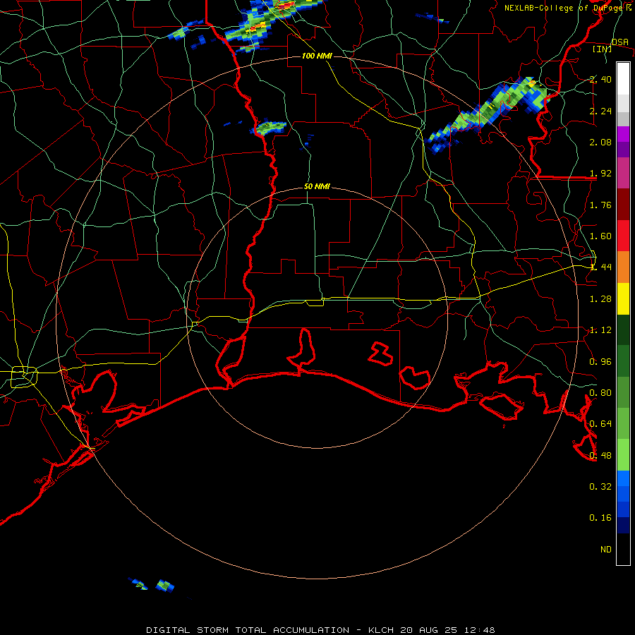
Task: Click the yellow swatch beside 1.28
Action: pyautogui.click(x=623, y=298)
